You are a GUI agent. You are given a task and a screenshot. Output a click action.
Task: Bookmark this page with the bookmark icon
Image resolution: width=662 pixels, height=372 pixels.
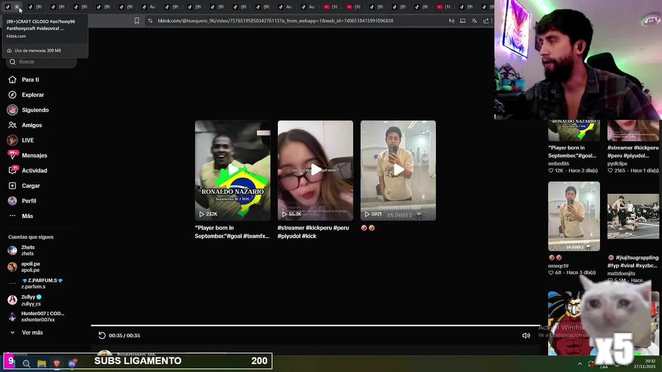coord(137,21)
